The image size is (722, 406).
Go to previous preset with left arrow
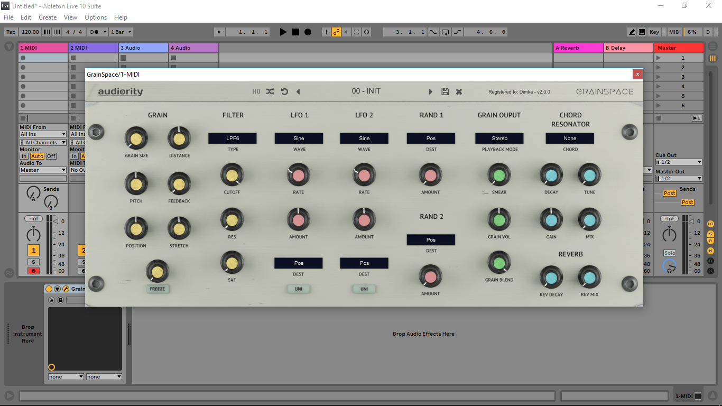[298, 91]
